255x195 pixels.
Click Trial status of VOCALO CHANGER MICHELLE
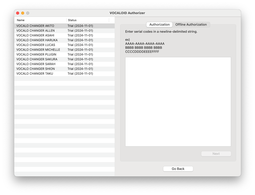(80, 50)
